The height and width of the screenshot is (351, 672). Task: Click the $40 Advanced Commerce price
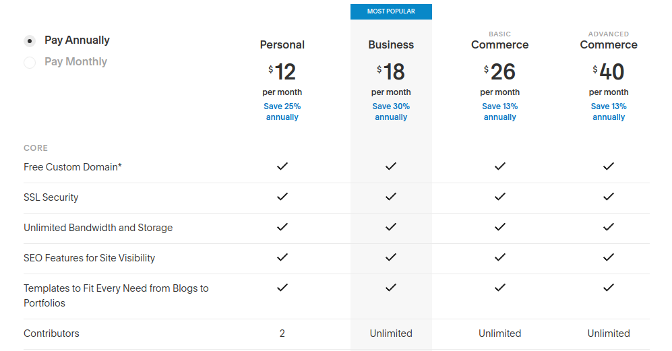tap(609, 71)
